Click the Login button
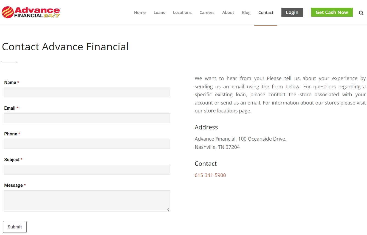This screenshot has width=367, height=235. tap(292, 12)
